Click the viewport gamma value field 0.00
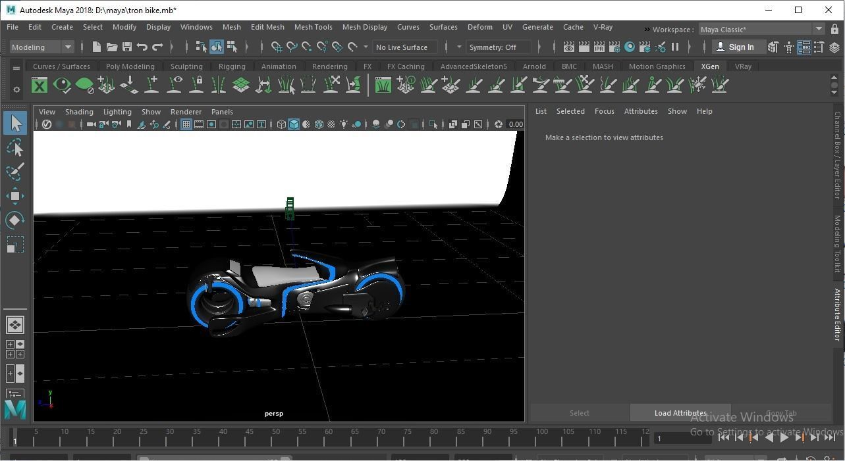The image size is (845, 461). point(516,124)
